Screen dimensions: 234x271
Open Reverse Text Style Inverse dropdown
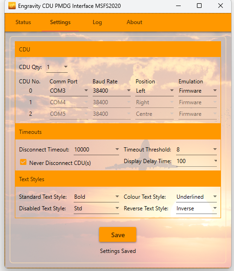tap(196, 208)
